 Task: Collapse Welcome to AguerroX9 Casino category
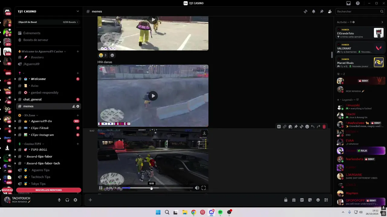coord(42,52)
